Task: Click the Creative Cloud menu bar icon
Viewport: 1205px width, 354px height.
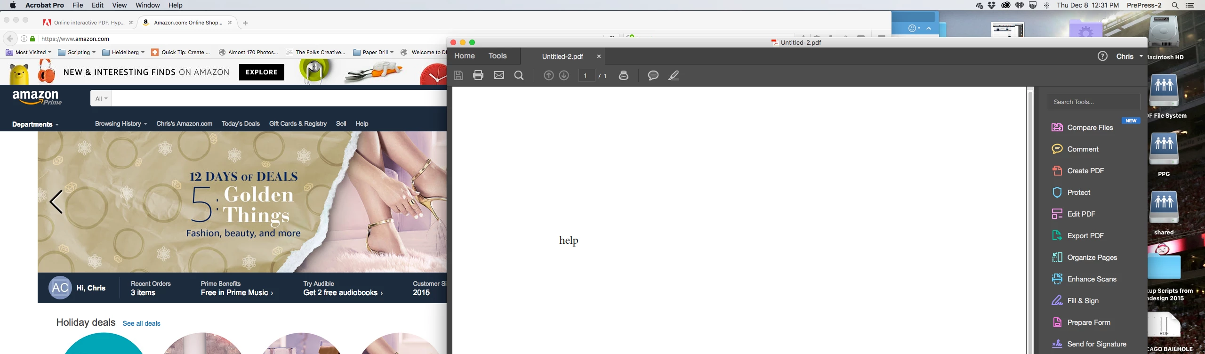Action: [x=1006, y=5]
